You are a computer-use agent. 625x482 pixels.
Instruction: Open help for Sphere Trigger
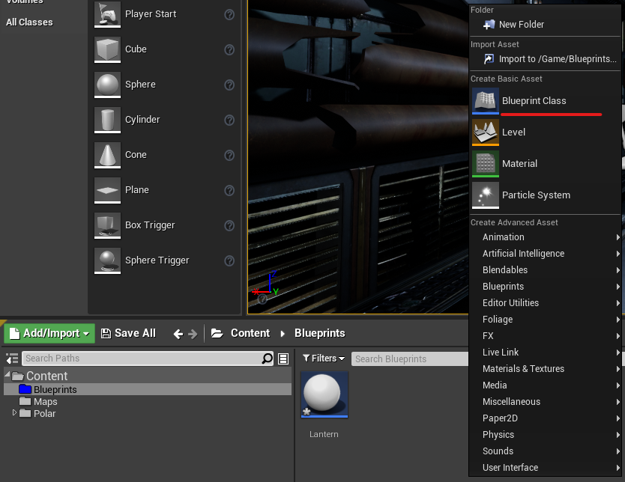click(229, 260)
